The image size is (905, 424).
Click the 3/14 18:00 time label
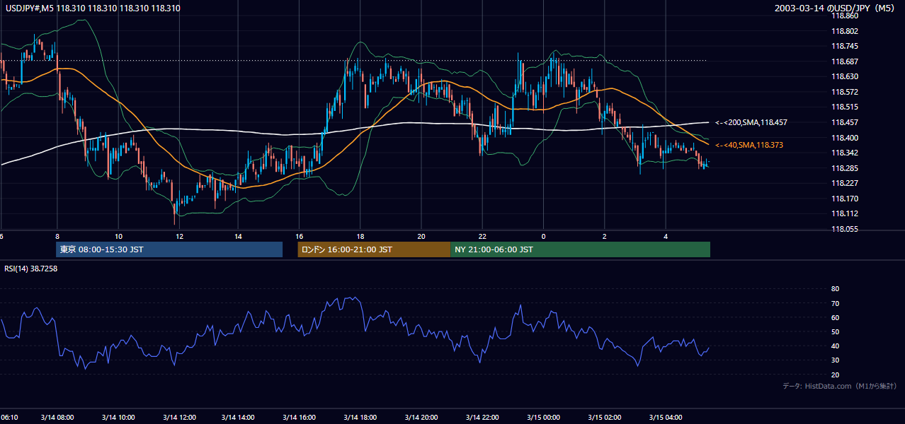[360, 418]
